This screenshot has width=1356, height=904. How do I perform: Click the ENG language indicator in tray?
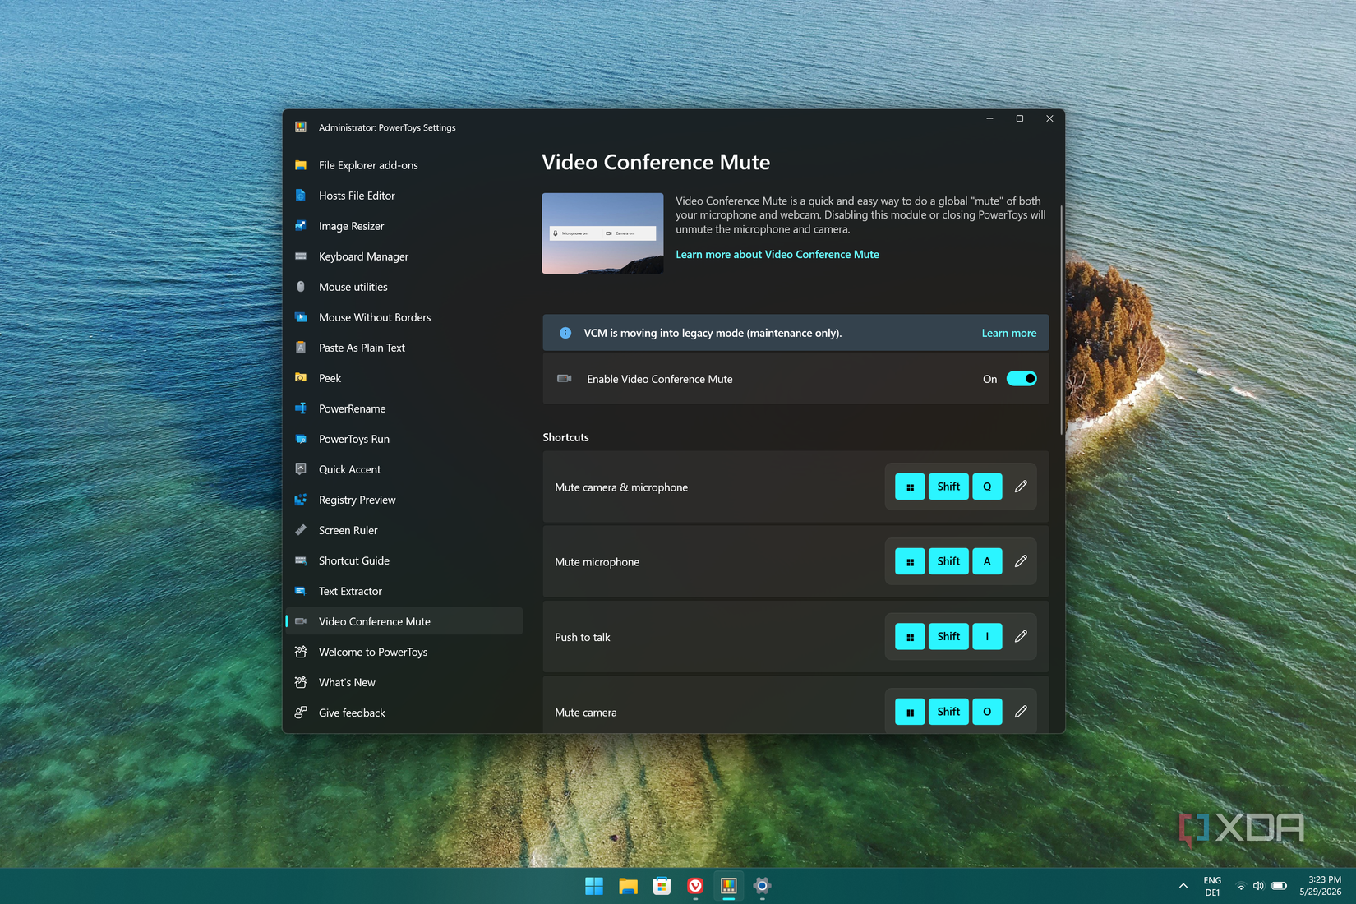point(1212,886)
